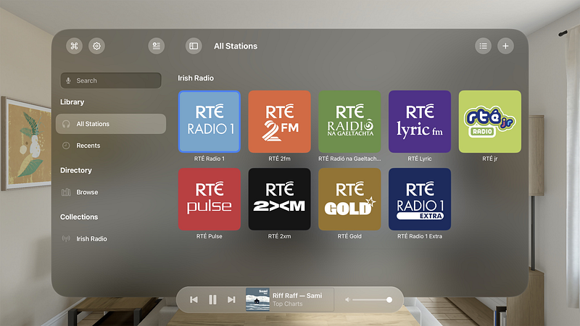Viewport: 580px width, 326px height.
Task: Click the 'RTÉ Lyric' caption text
Action: click(420, 159)
